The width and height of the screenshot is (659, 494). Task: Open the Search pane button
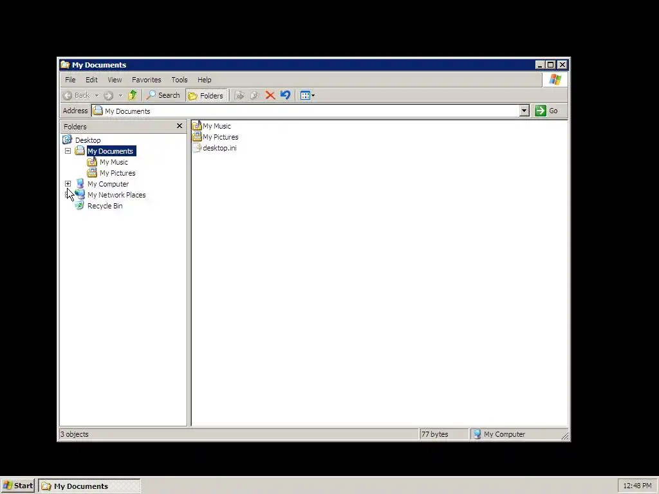coord(163,95)
